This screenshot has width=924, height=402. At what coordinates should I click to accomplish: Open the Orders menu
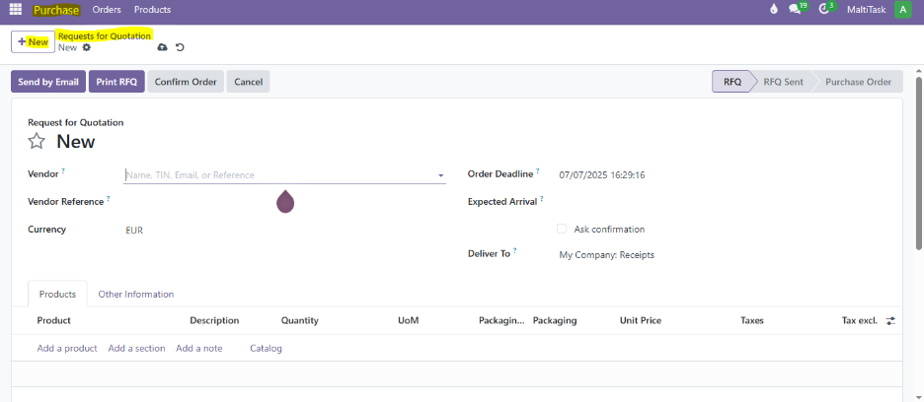(x=107, y=10)
